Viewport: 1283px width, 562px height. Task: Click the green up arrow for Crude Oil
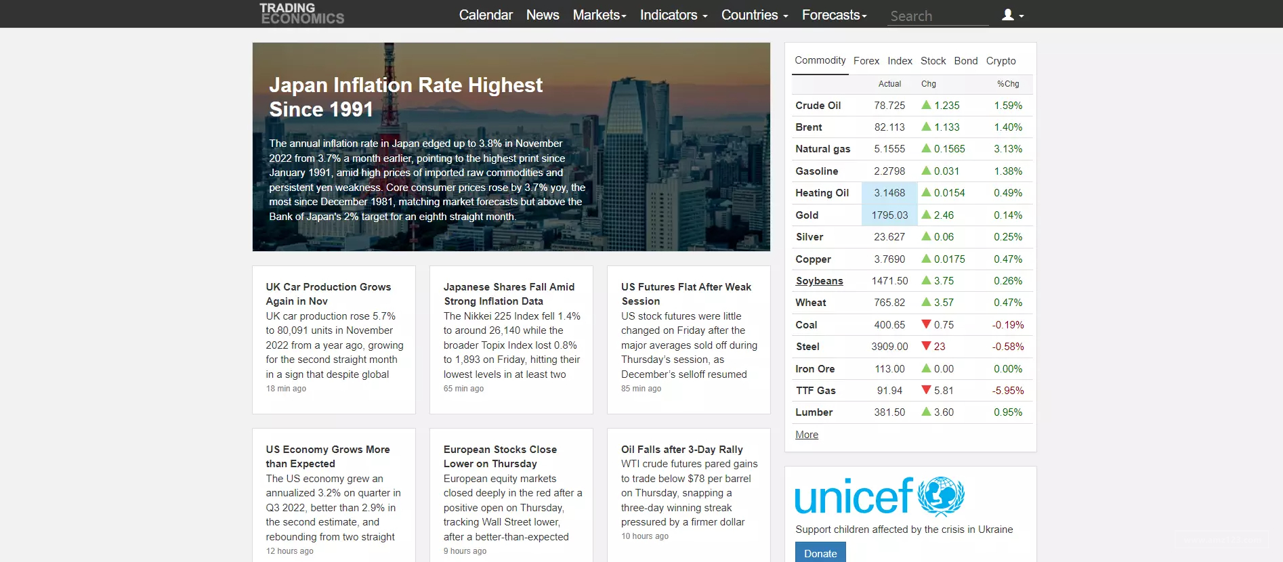[926, 105]
